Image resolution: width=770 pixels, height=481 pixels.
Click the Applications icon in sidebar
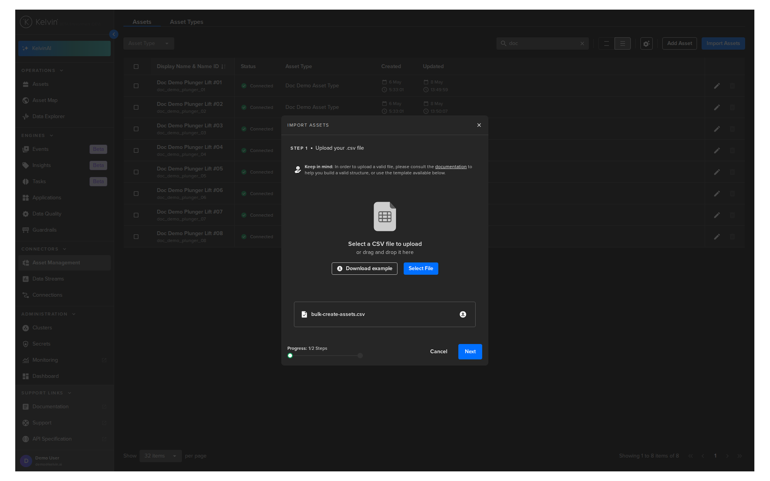pos(26,198)
